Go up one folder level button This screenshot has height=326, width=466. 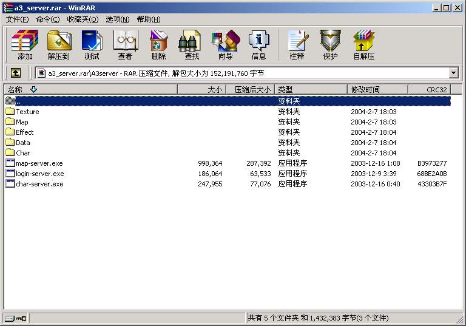pyautogui.click(x=16, y=73)
